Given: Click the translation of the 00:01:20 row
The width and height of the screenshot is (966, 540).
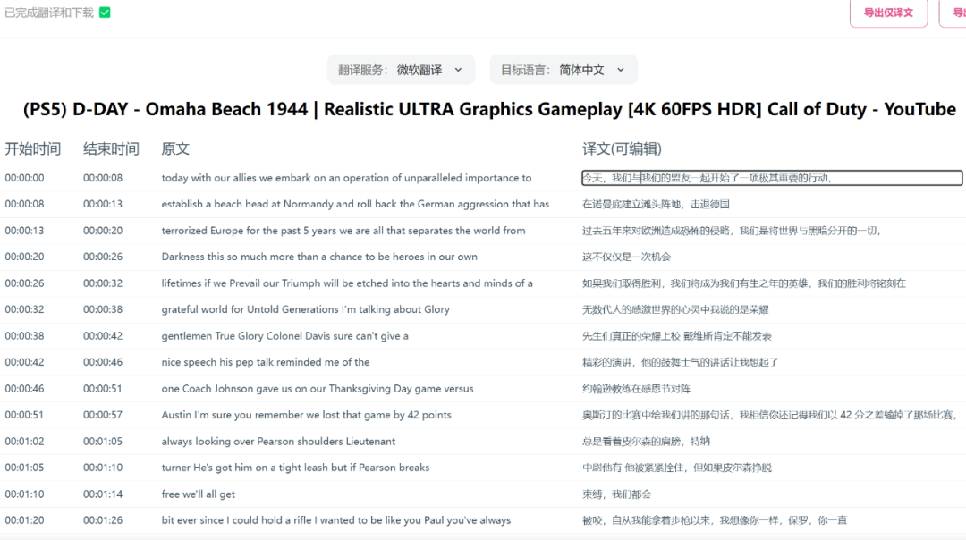Looking at the screenshot, I should click(715, 520).
